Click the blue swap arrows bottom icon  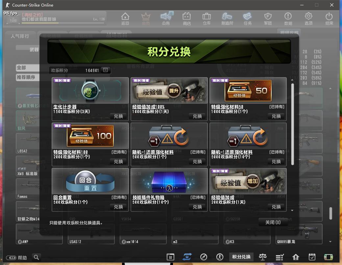(187, 257)
